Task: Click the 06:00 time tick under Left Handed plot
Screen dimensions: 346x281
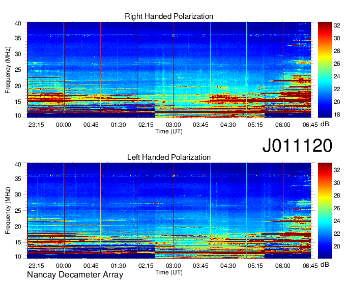Action: click(283, 266)
